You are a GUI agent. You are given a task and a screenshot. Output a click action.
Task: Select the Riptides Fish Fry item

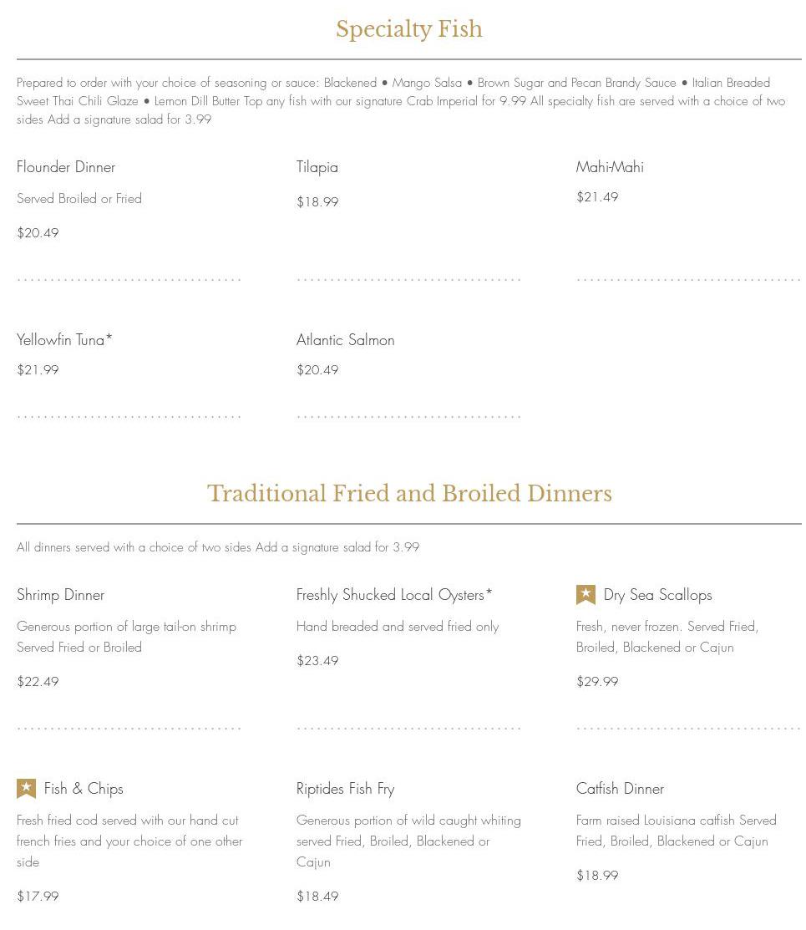tap(345, 789)
